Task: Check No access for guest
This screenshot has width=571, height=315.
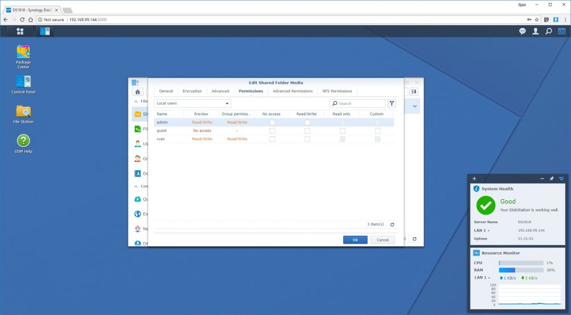Action: pos(272,131)
